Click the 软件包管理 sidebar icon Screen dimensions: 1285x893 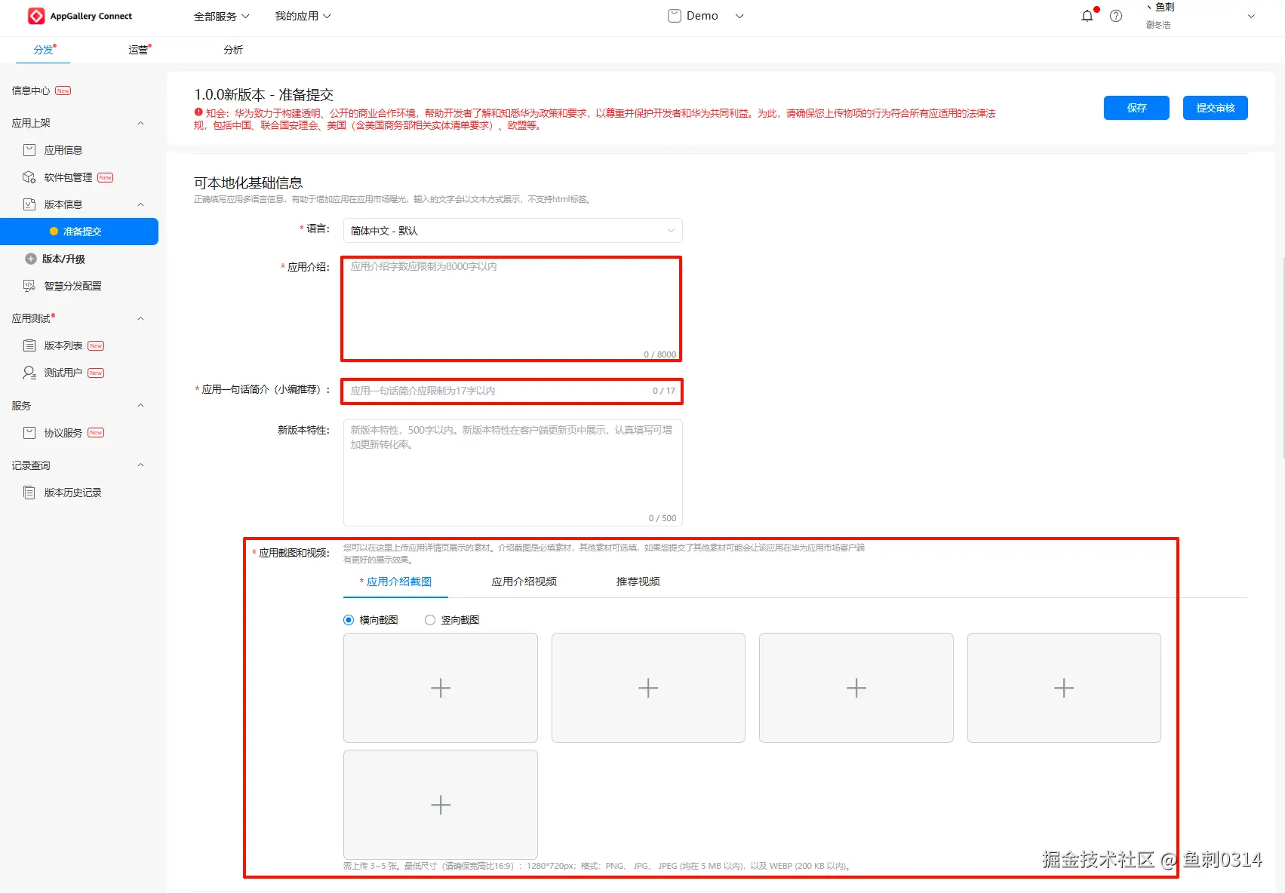tap(29, 177)
